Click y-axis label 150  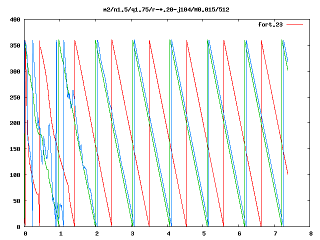click(15, 149)
